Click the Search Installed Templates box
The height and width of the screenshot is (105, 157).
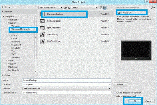pos(133,8)
